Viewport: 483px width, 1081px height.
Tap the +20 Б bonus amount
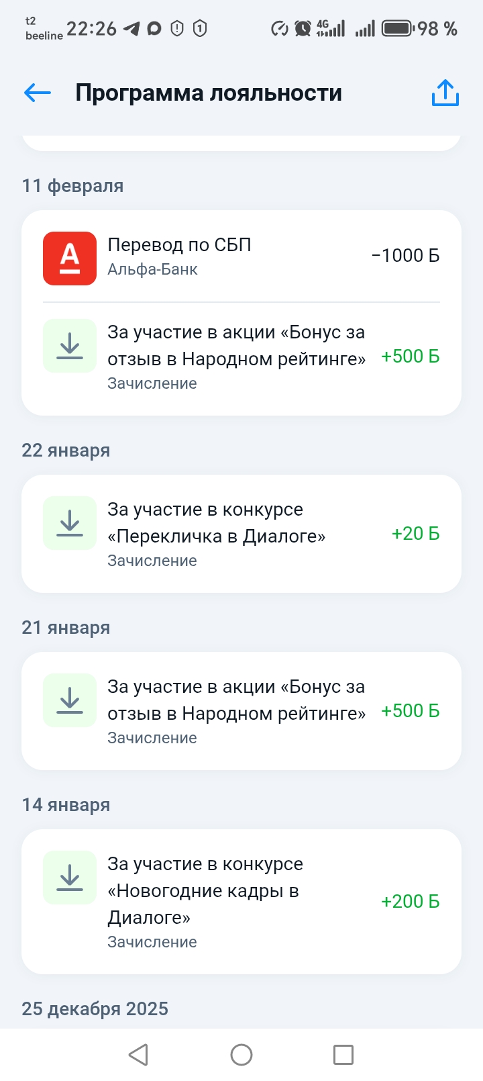click(x=415, y=534)
